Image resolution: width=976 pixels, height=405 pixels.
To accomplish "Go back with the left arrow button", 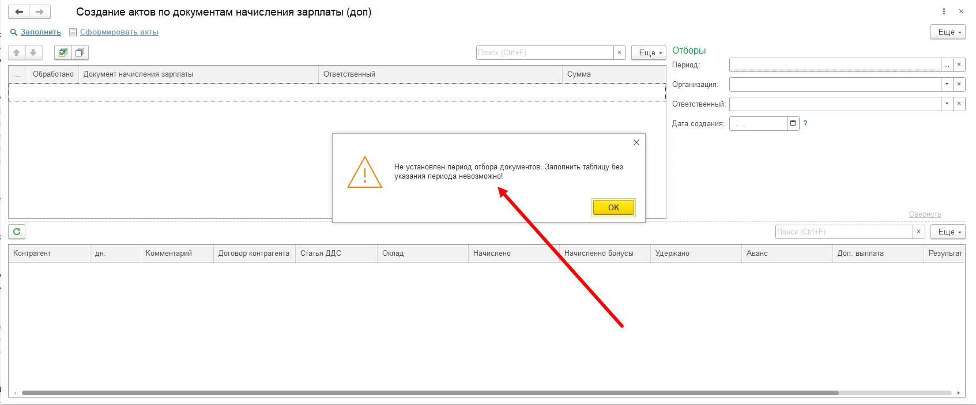I will (x=19, y=12).
